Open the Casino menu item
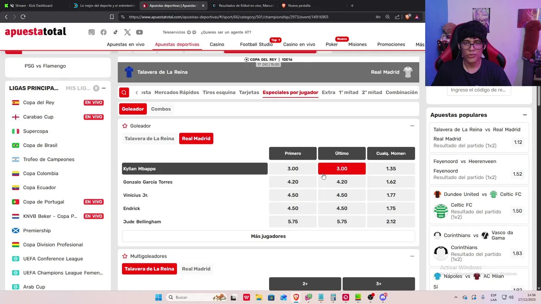This screenshot has height=304, width=541. [x=217, y=44]
